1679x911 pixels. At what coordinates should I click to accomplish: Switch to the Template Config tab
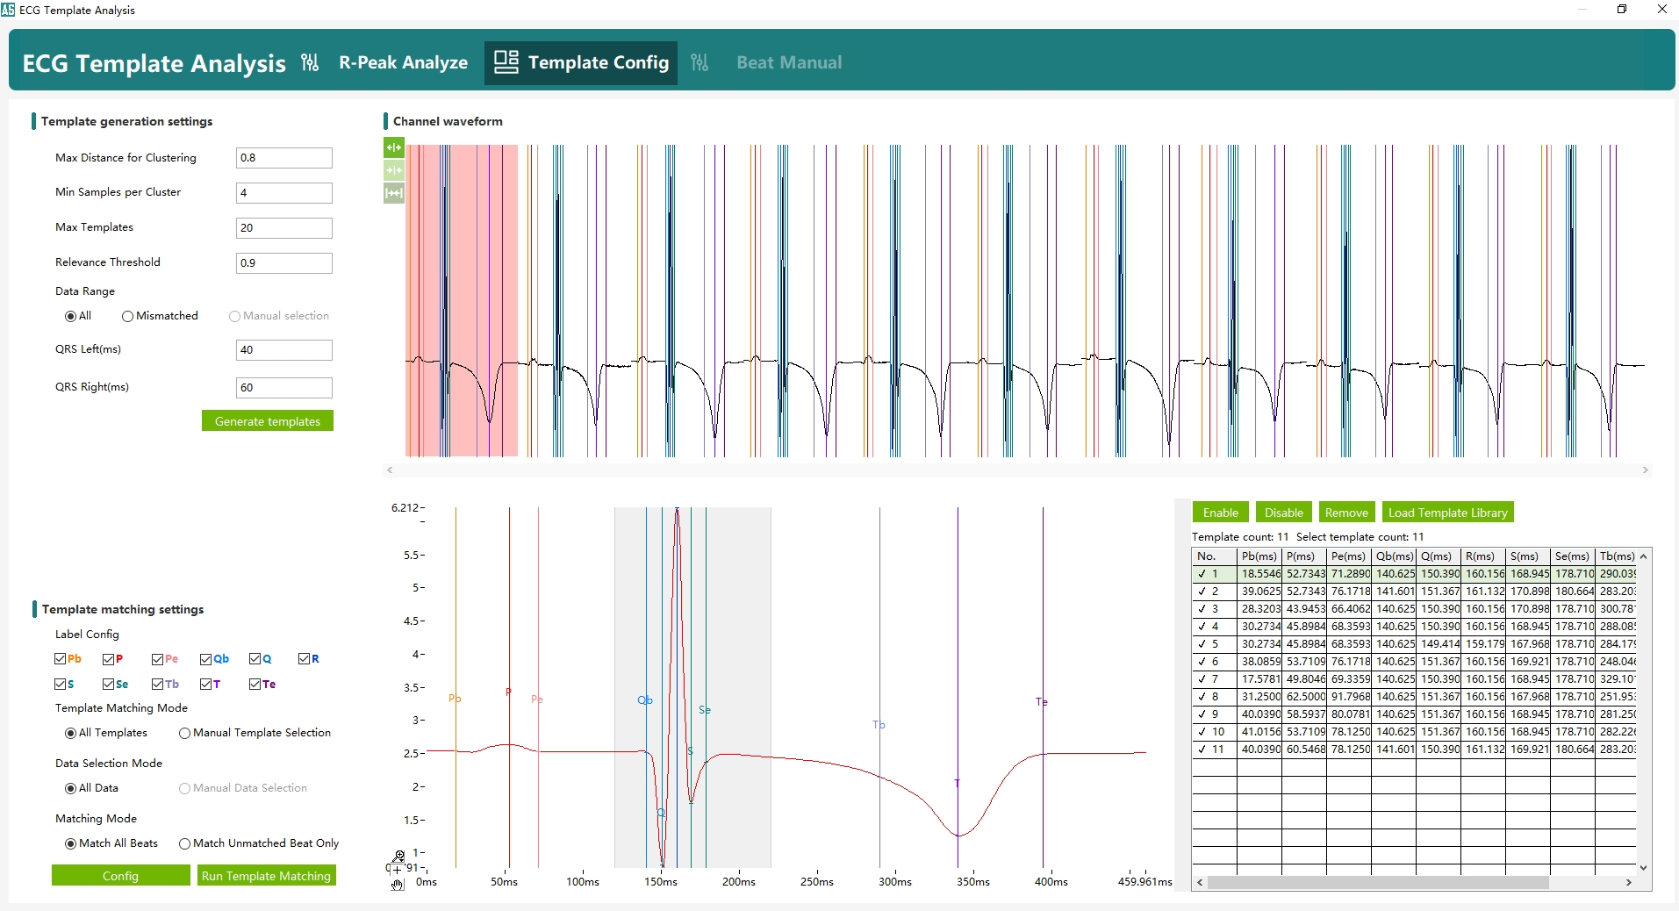tap(581, 62)
